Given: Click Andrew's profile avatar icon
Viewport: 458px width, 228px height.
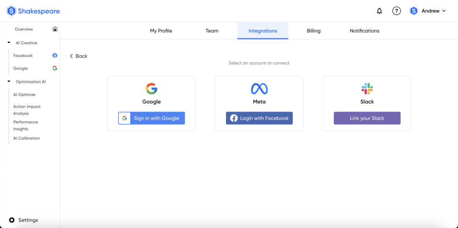Looking at the screenshot, I should (414, 11).
